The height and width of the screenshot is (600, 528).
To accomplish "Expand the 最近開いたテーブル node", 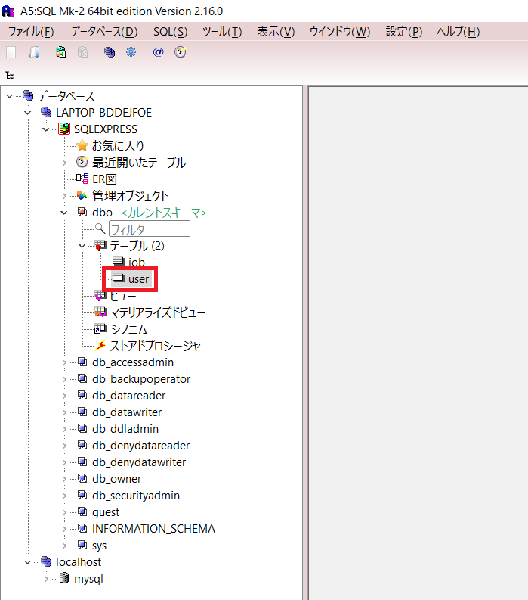I will [x=64, y=163].
